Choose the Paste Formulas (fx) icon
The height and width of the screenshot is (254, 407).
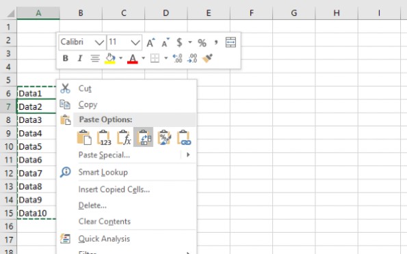124,137
